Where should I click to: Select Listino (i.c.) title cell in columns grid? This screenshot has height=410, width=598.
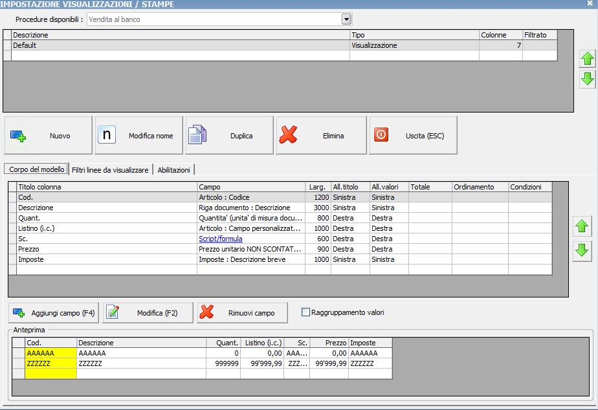pos(107,228)
